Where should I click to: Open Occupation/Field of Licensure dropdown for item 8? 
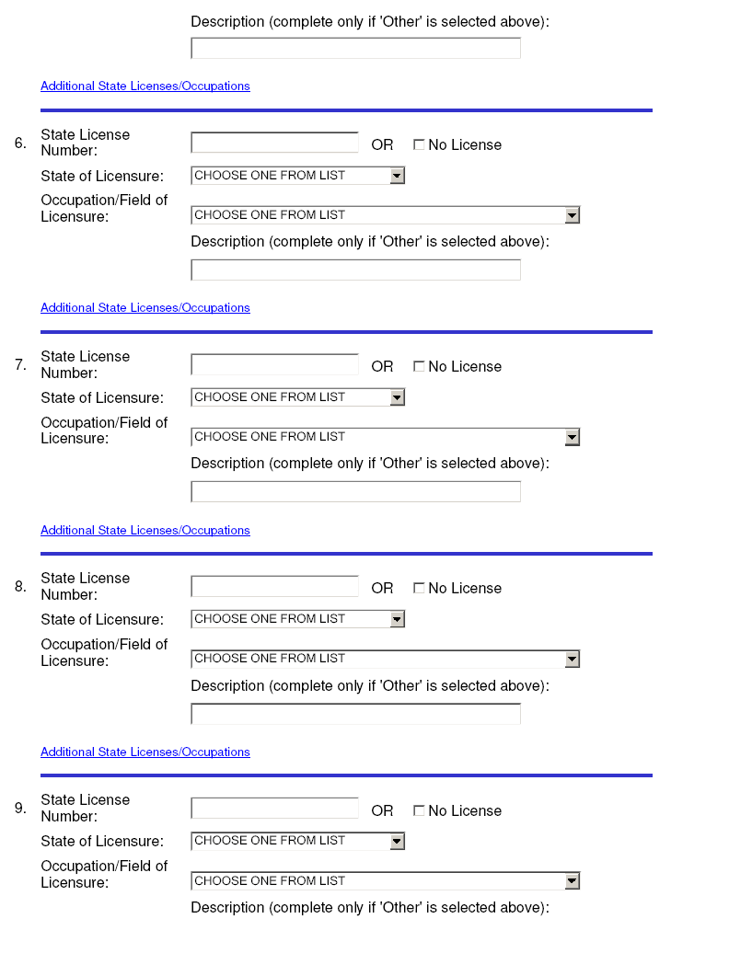click(386, 659)
